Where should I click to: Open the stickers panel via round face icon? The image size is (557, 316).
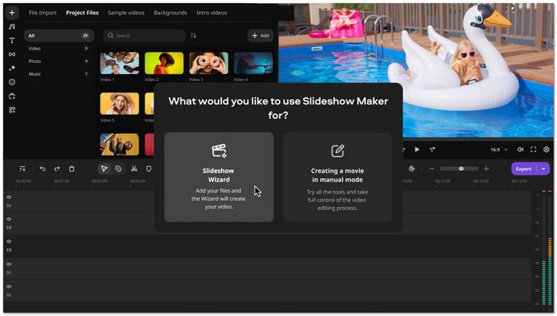point(12,82)
